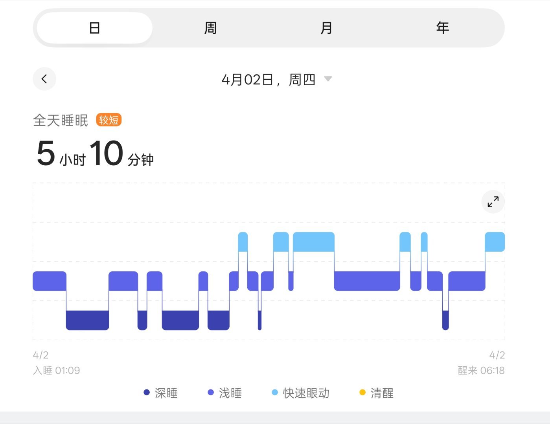The image size is (550, 424).
Task: Expand sleep chart to fullscreen
Action: [x=493, y=202]
